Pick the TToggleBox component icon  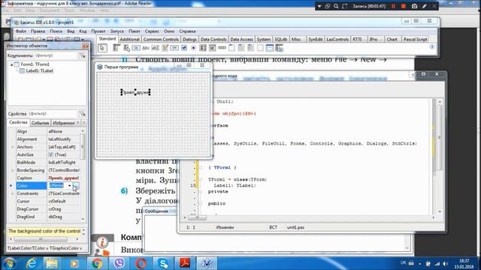174,48
